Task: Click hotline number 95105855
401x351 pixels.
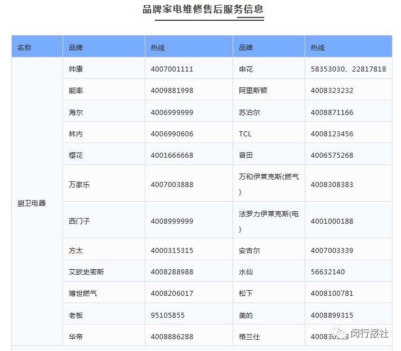Action: tap(167, 316)
